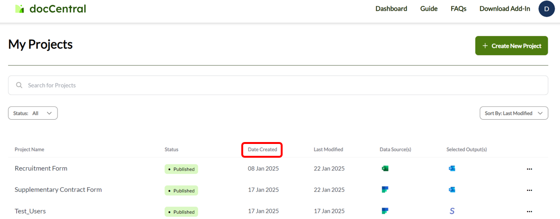Screen dimensions: 560x219
Task: Open the three-dot menu for Test_Users
Action: (529, 212)
